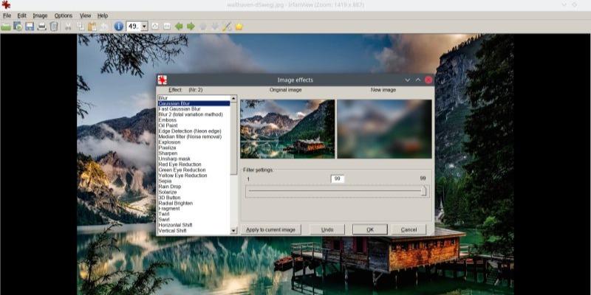Go to next image with green right arrow
This screenshot has width=591, height=295.
(191, 27)
